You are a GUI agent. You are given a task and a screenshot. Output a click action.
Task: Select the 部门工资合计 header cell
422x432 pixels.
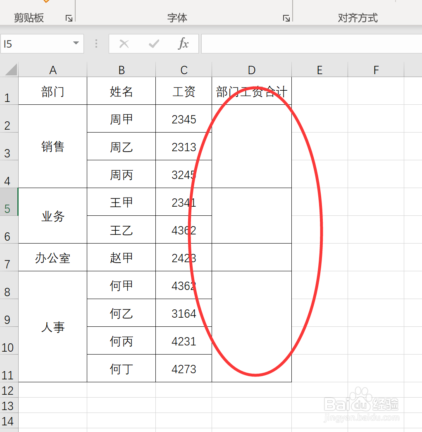[x=251, y=91]
